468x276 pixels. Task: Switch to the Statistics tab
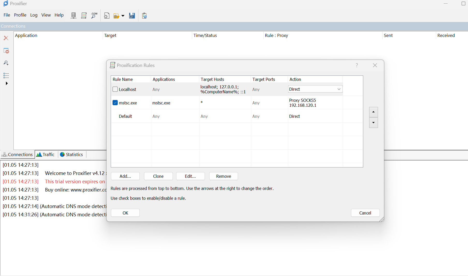point(72,155)
